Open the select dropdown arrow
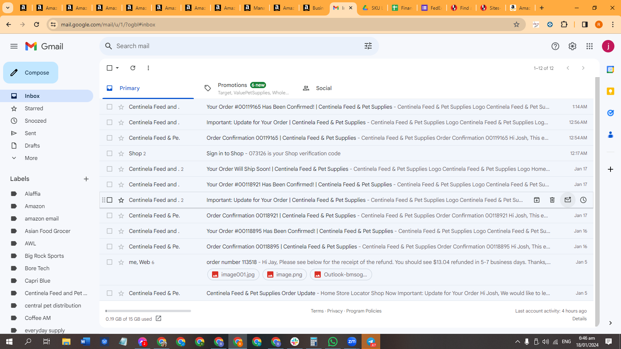This screenshot has height=349, width=621. click(117, 68)
